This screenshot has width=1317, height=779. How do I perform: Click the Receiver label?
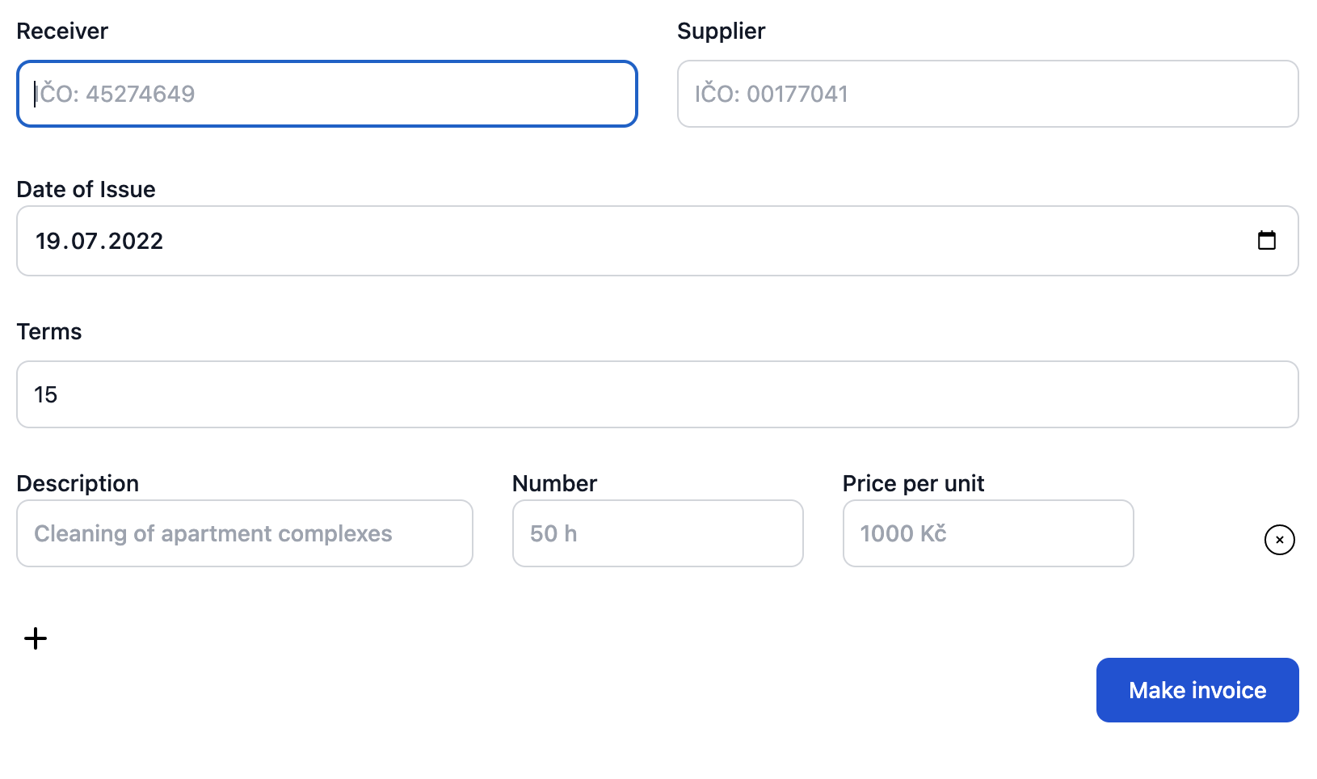[x=62, y=31]
